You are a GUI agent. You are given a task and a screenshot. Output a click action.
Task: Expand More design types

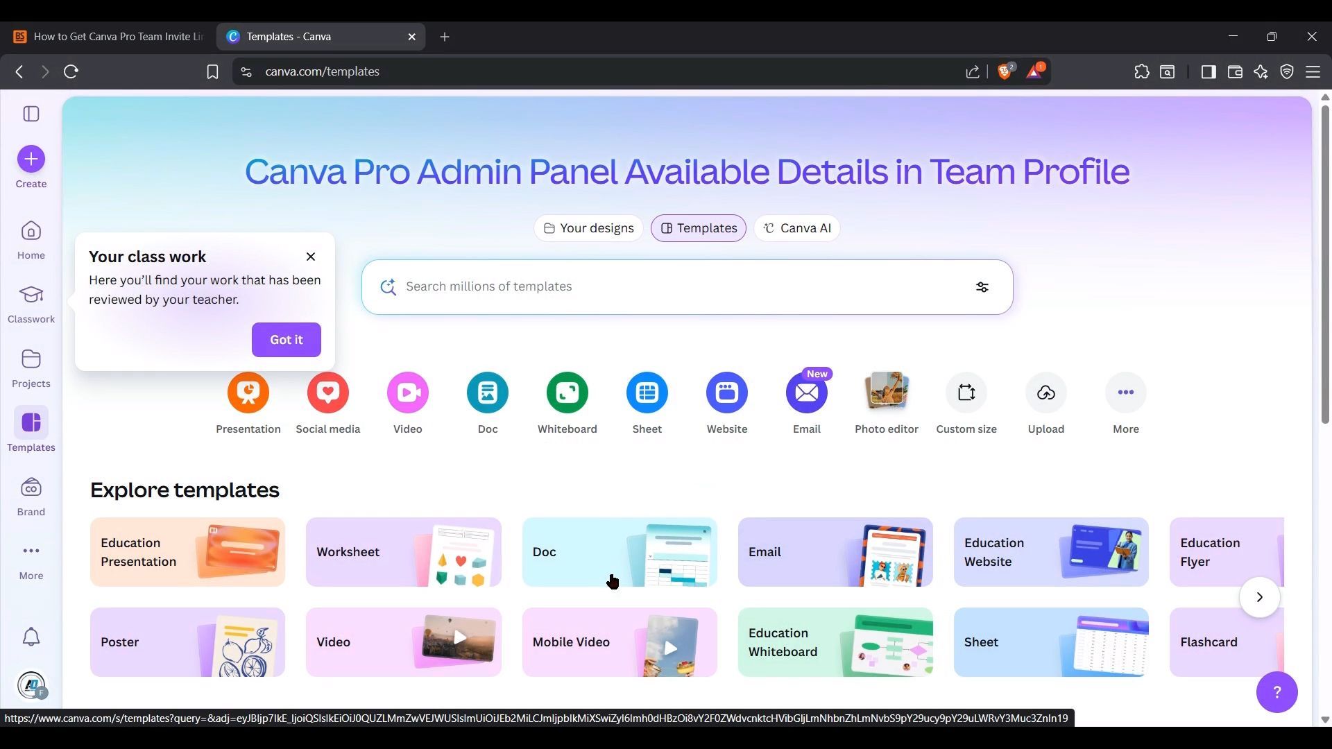[x=1125, y=393]
